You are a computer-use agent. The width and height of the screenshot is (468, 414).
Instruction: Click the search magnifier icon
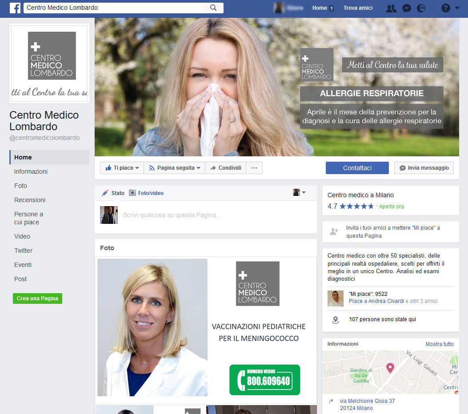(213, 8)
